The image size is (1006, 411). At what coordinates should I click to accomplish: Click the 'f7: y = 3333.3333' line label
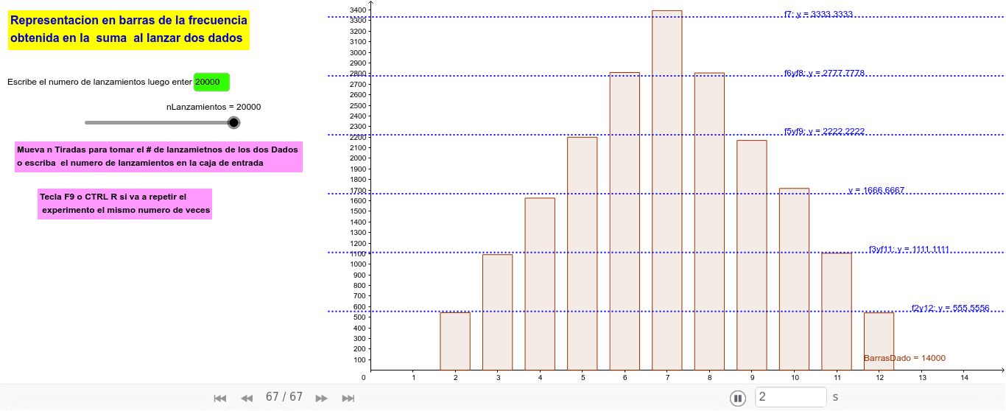coord(818,14)
